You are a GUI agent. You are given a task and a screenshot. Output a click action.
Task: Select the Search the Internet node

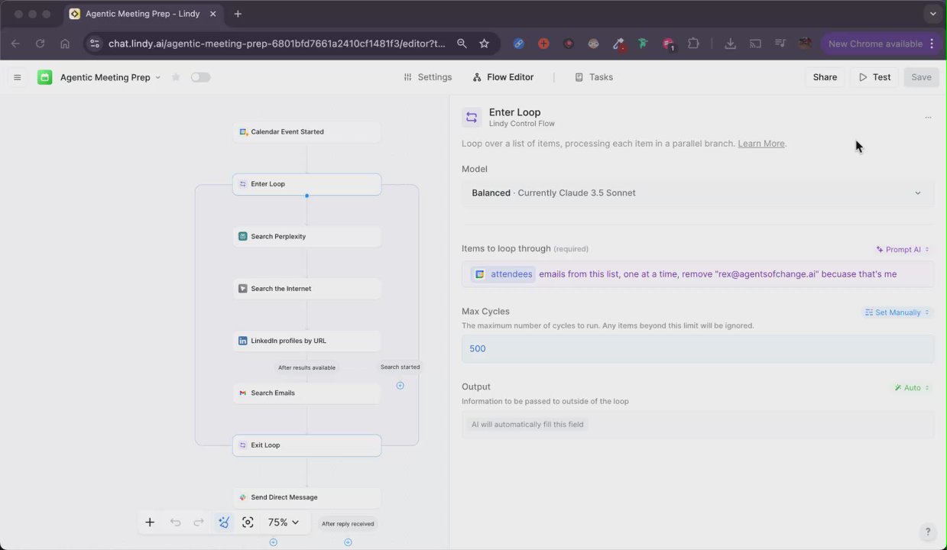(306, 289)
